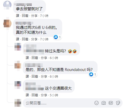Click avatar of the Roundabout replier
Image resolution: width=123 pixels, height=108 pixels.
(18, 66)
